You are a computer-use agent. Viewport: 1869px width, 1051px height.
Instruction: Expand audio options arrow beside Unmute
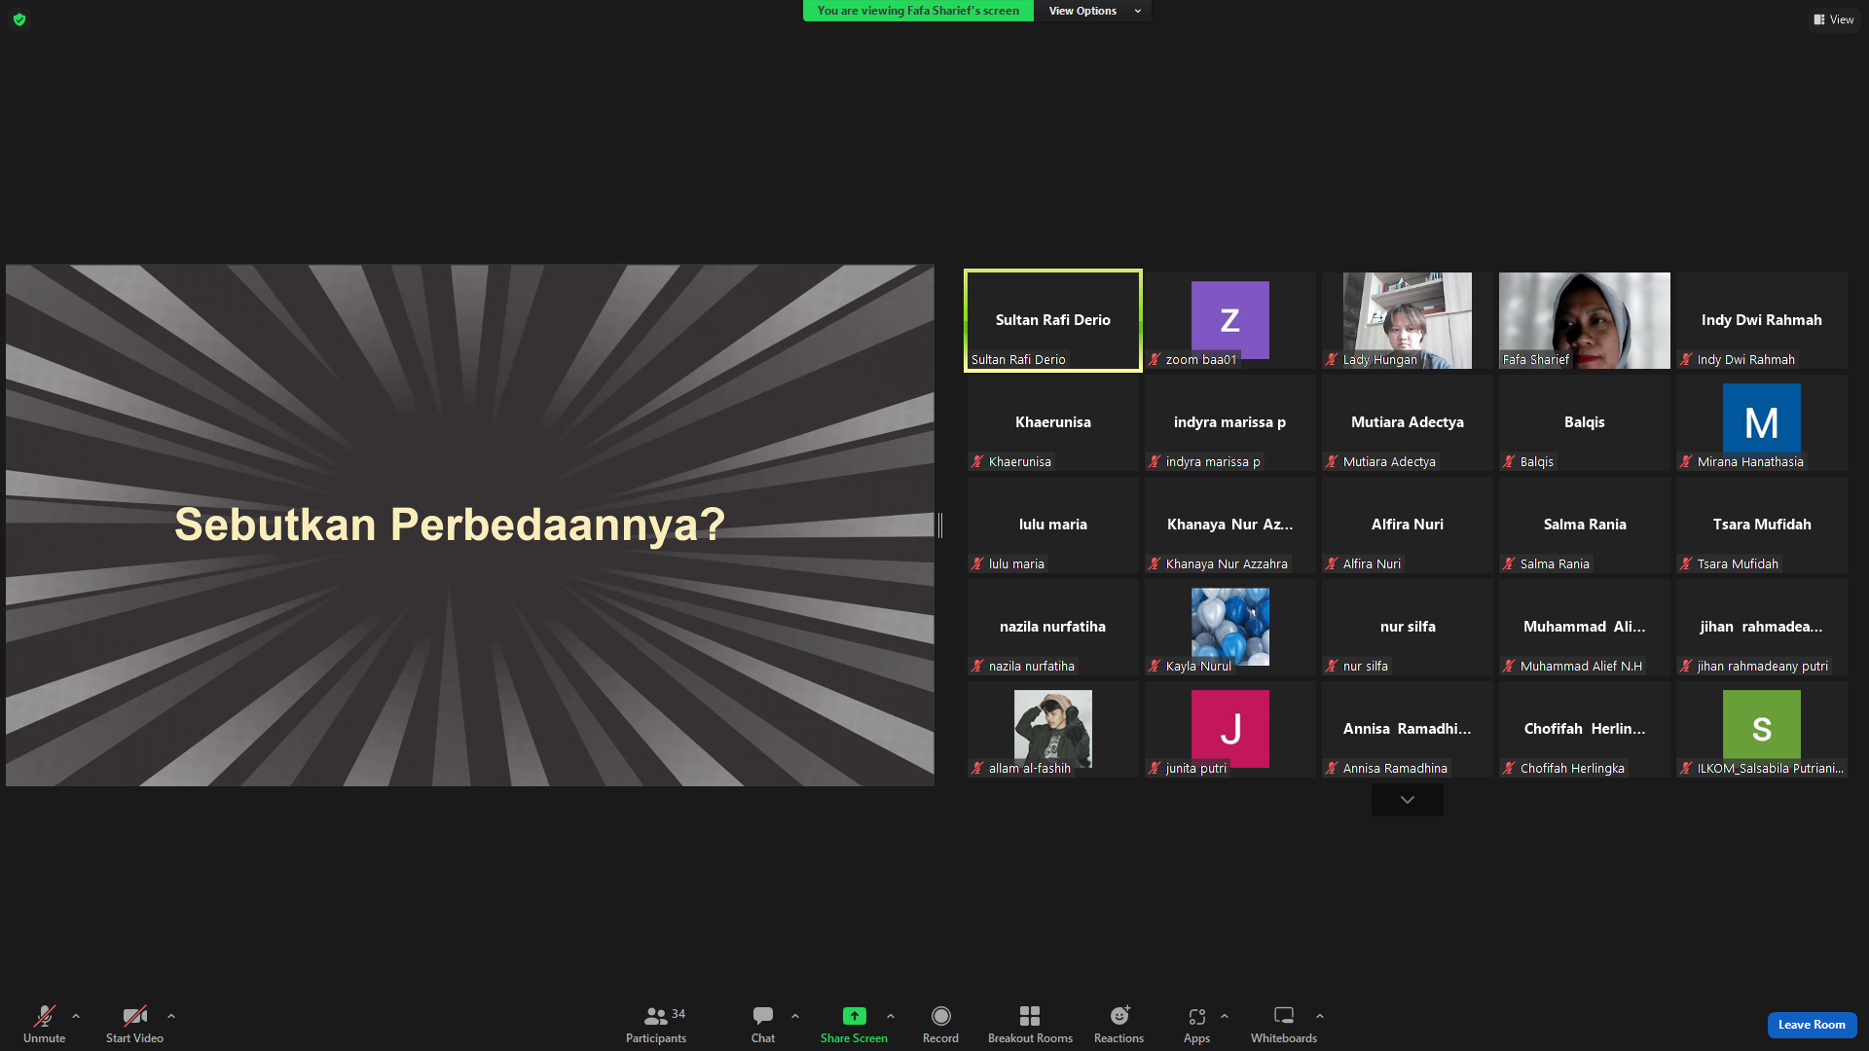[x=76, y=1016]
